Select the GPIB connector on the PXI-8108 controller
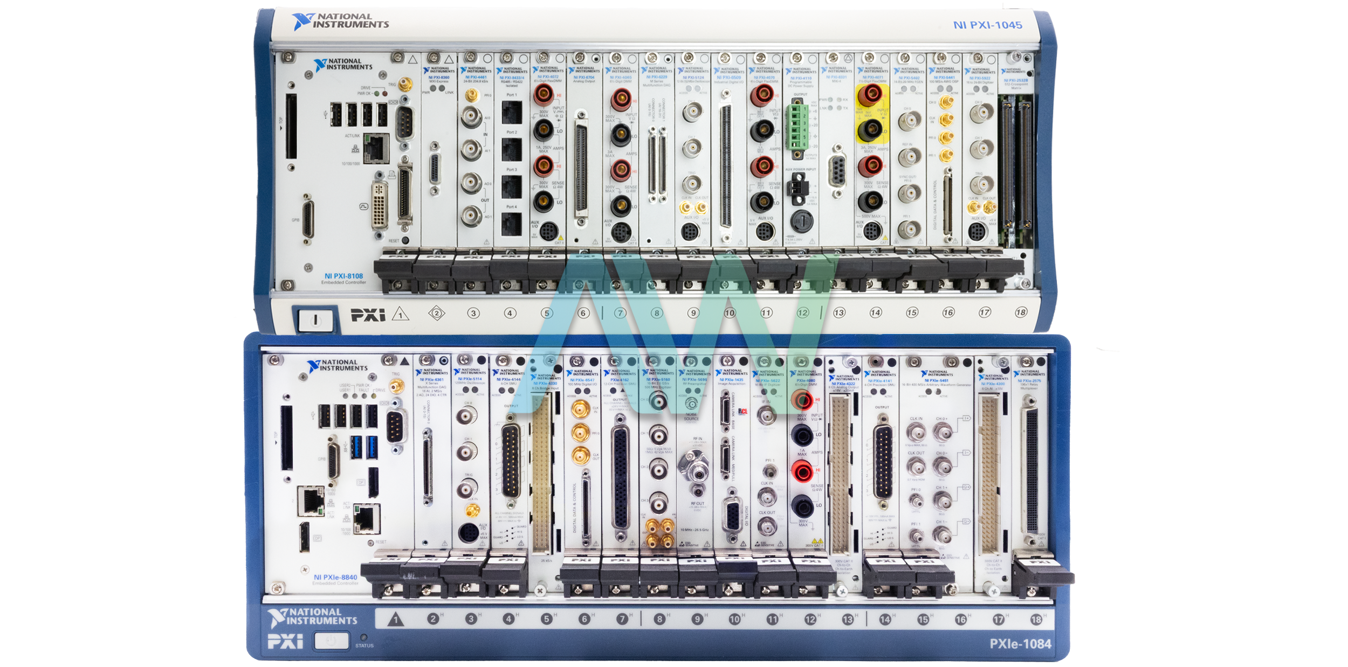 click(x=308, y=219)
